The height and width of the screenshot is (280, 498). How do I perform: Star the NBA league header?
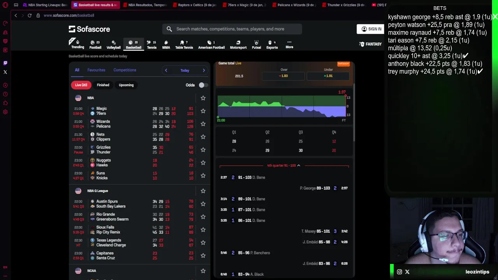[203, 98]
